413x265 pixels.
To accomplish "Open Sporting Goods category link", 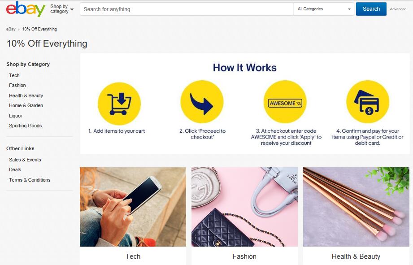I will click(x=25, y=126).
